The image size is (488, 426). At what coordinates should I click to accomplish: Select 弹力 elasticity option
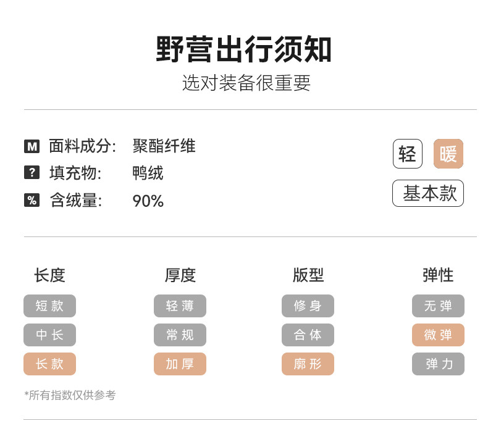click(x=438, y=364)
